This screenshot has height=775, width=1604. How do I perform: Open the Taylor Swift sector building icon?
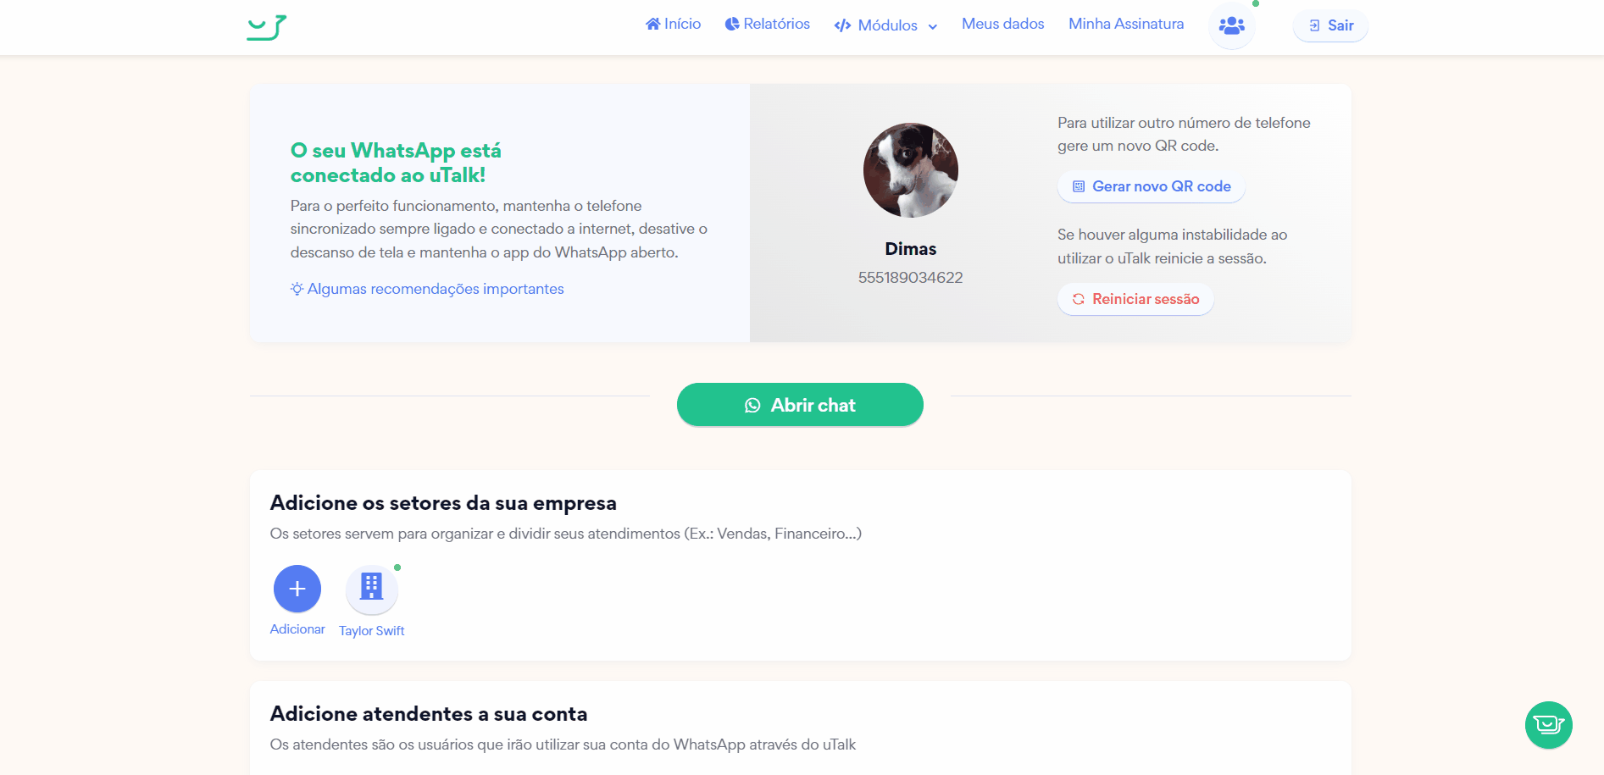372,589
